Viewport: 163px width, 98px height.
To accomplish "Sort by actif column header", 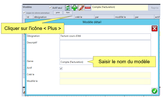I will point(157,17).
